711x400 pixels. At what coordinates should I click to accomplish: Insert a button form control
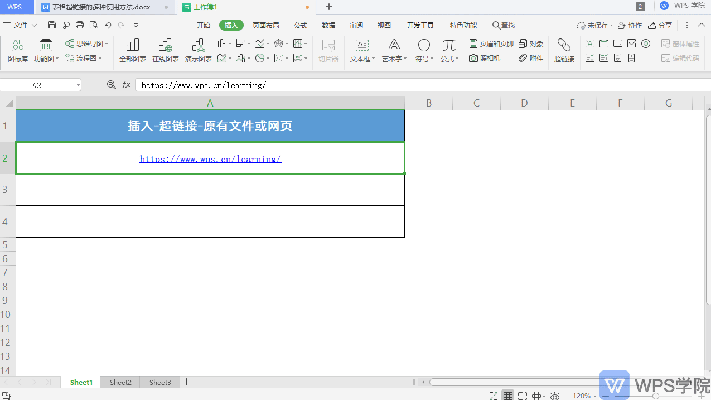618,44
